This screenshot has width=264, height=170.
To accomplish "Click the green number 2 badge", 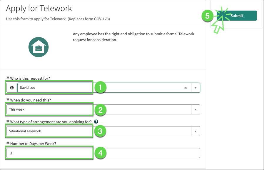I will 100,109.
